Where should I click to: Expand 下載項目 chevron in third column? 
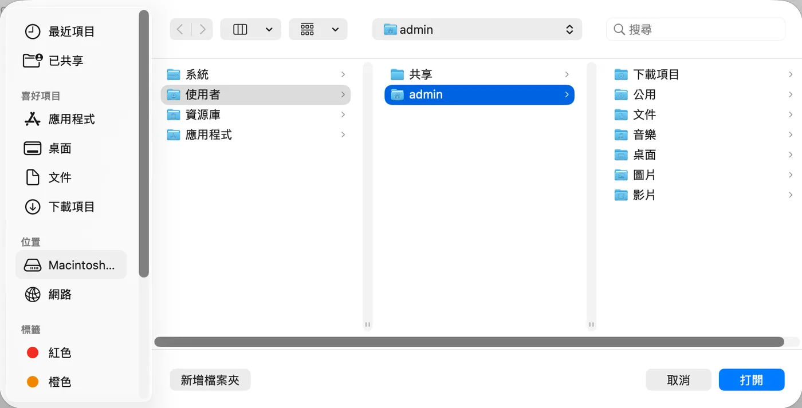click(x=791, y=74)
